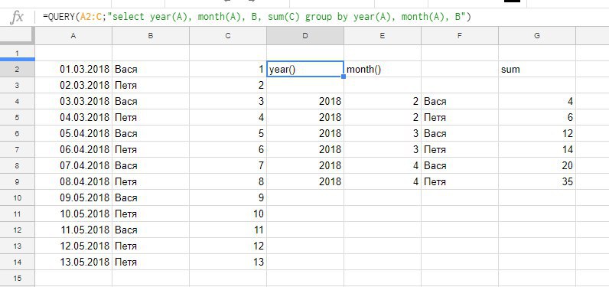
Task: Click the 2018 cell in row 9
Action: click(x=305, y=181)
